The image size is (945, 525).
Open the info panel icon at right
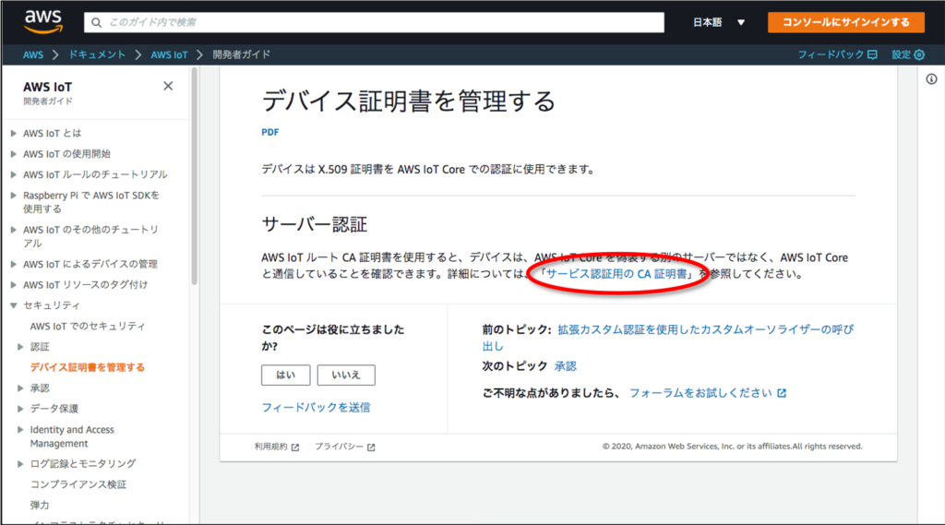[x=931, y=79]
